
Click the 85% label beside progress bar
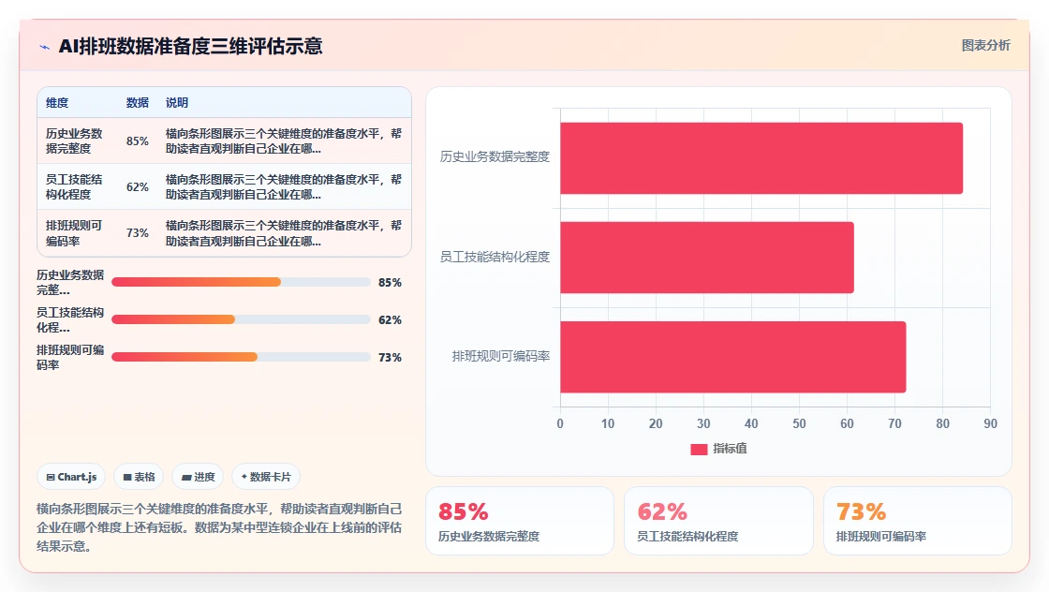click(x=390, y=282)
